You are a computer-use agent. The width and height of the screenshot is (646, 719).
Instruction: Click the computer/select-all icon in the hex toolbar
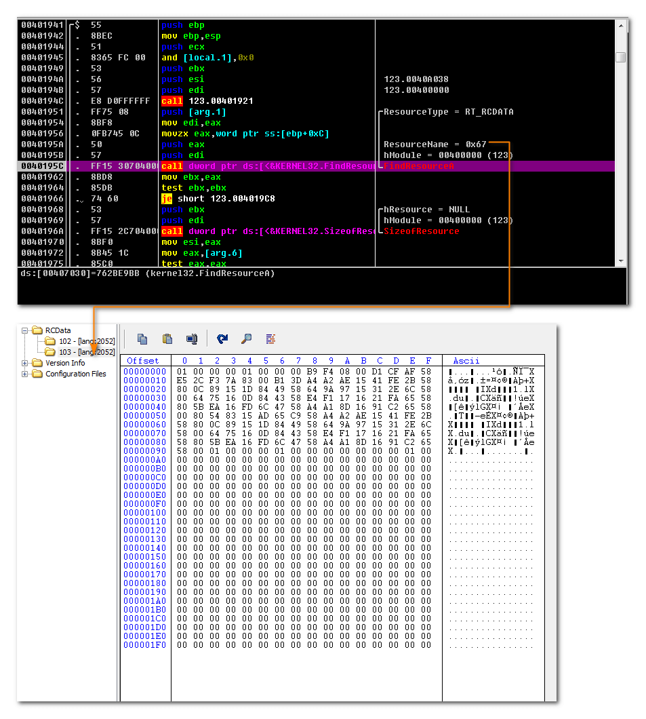[x=192, y=339]
